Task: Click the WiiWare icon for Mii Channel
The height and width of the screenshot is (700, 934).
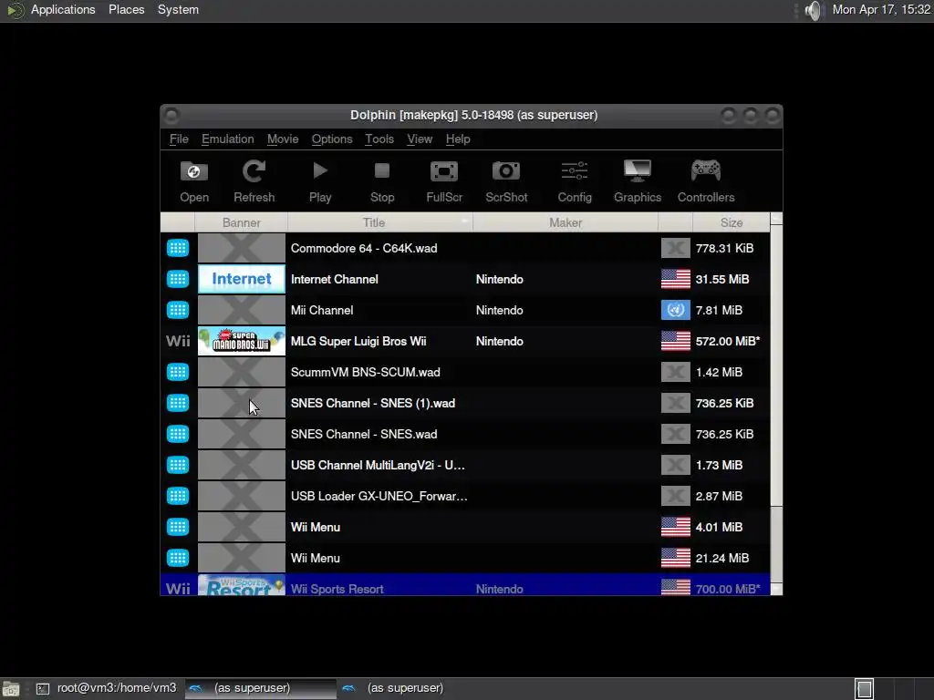Action: (178, 310)
